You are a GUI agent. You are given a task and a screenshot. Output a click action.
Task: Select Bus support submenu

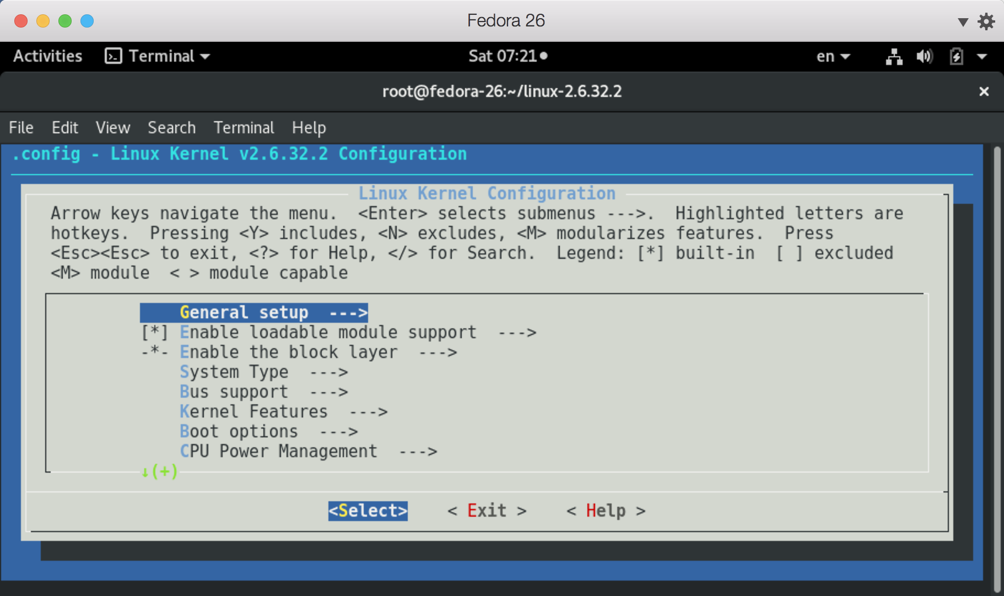pyautogui.click(x=263, y=392)
